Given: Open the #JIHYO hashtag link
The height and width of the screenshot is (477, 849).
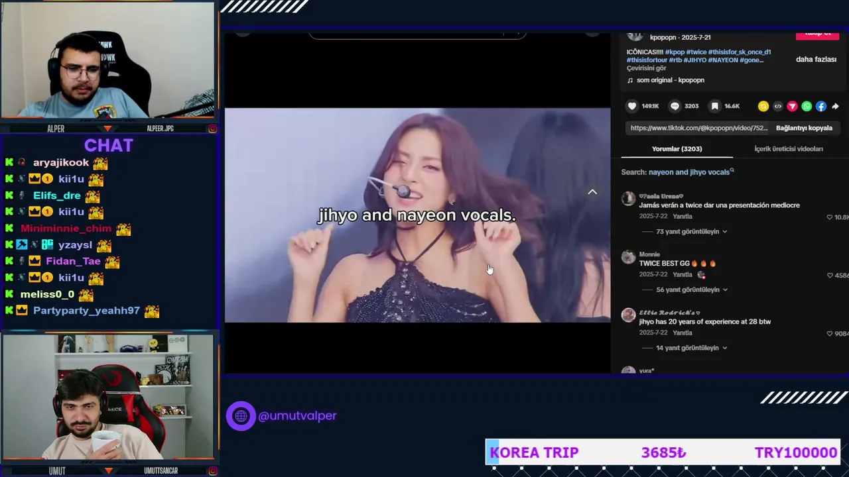Looking at the screenshot, I should pos(694,60).
